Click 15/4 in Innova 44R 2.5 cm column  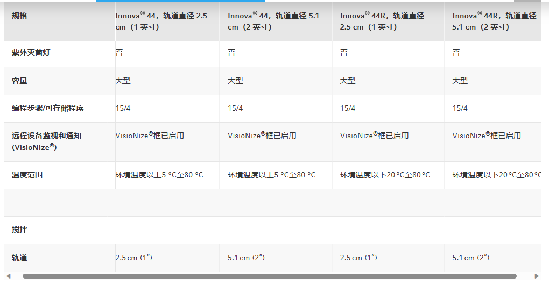tap(348, 109)
